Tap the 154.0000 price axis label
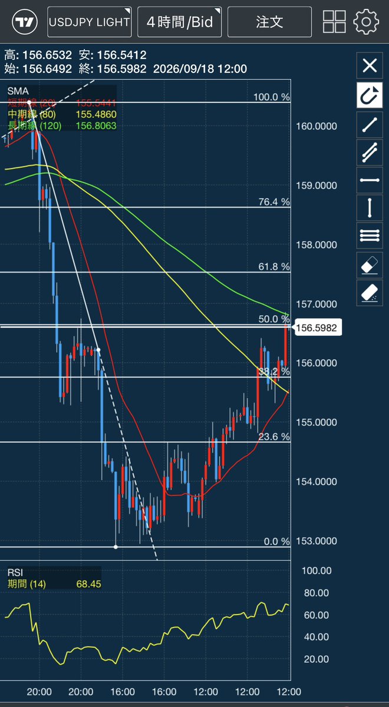Image resolution: width=389 pixels, height=707 pixels. (317, 482)
